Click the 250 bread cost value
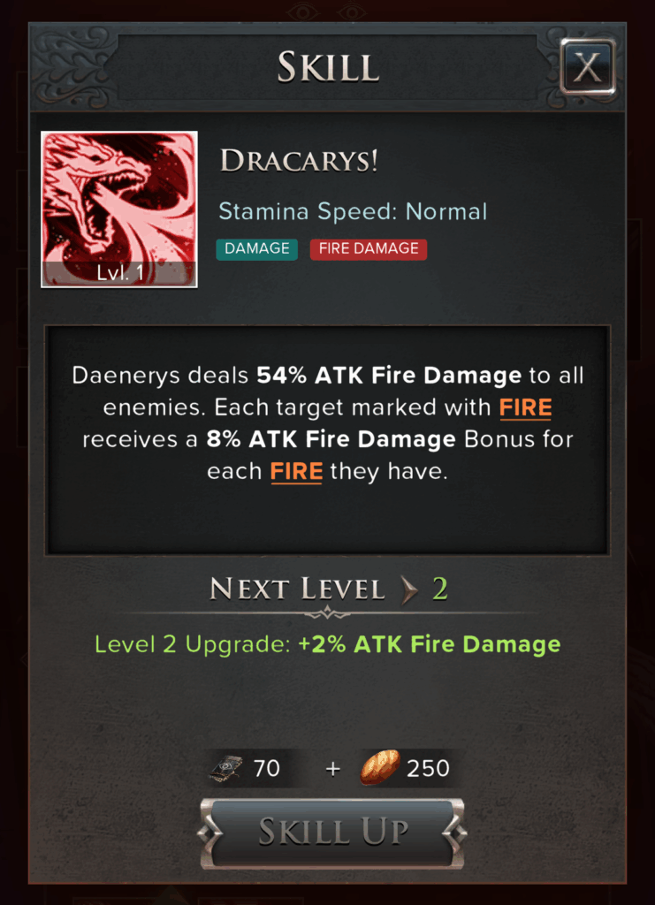The height and width of the screenshot is (905, 655). pos(428,769)
